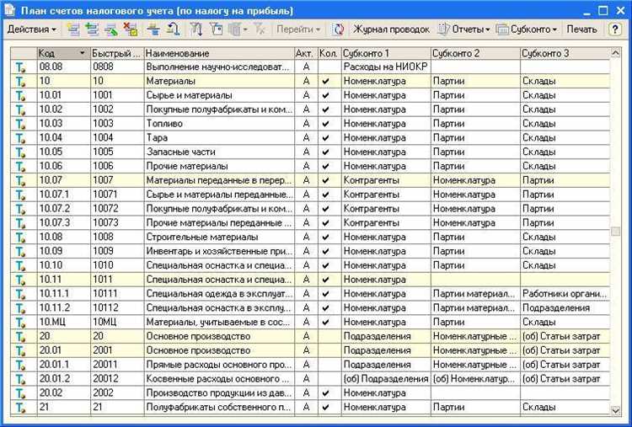Screen dimensions: 632x427
Task: Click the vertical scrollbar down arrow
Action: (x=615, y=409)
